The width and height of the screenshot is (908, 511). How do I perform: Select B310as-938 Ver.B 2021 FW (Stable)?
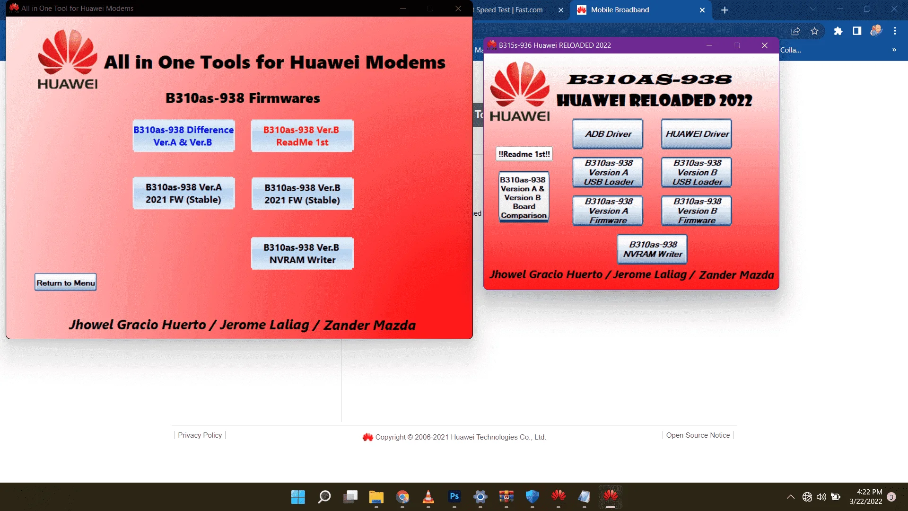coord(302,194)
